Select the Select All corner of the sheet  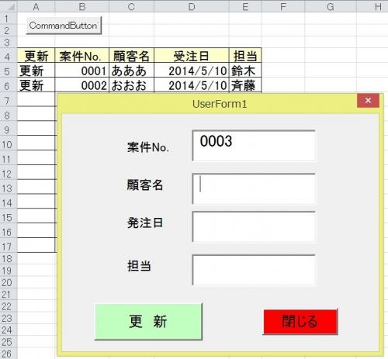coord(9,6)
